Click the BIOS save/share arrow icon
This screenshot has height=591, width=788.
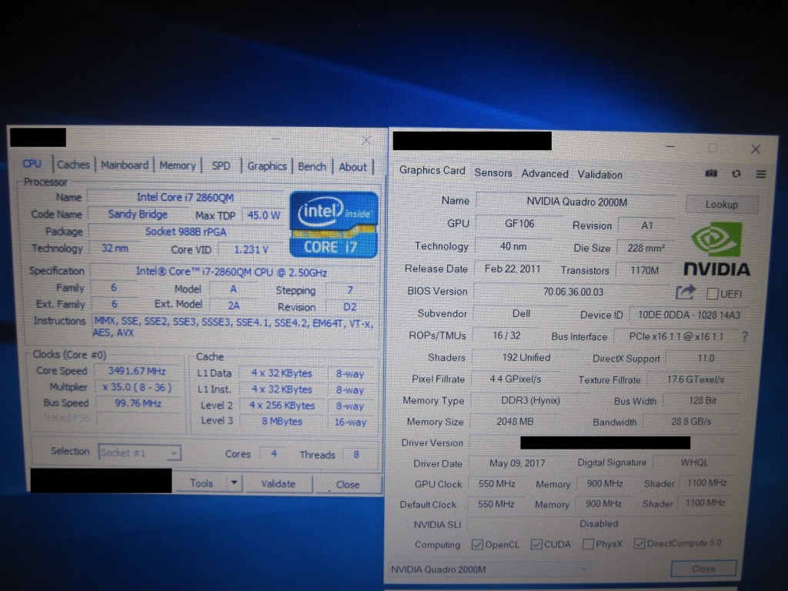point(685,292)
